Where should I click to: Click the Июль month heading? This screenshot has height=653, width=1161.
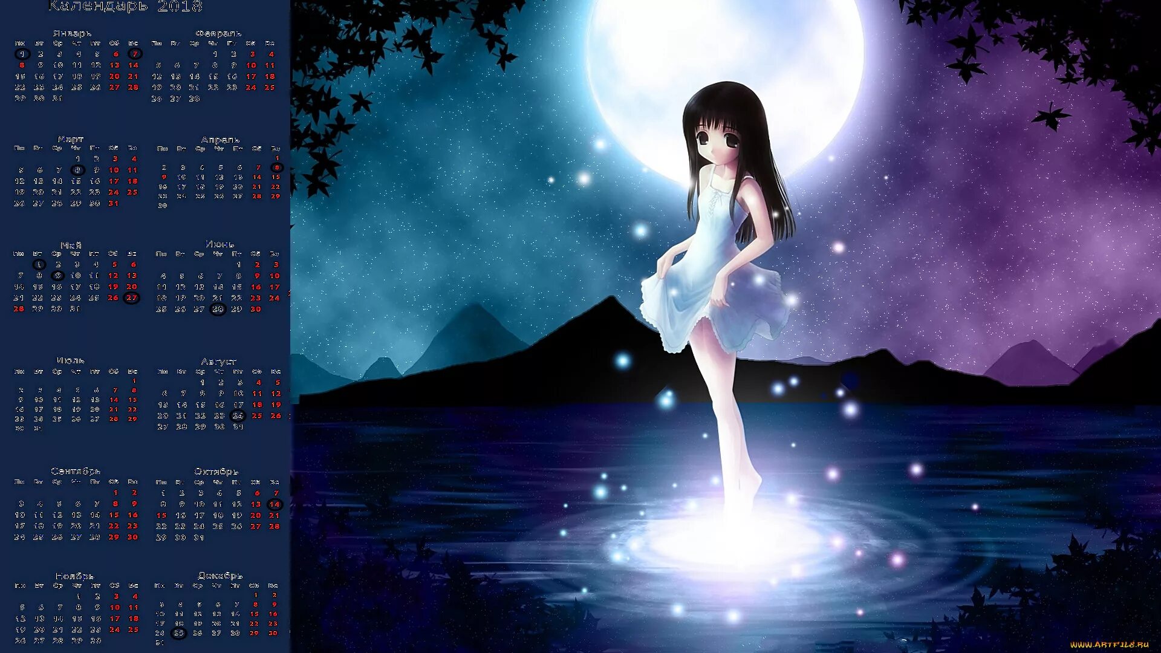click(71, 360)
